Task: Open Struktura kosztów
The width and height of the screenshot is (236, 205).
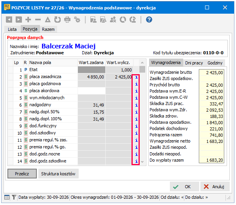Action: pos(58,174)
